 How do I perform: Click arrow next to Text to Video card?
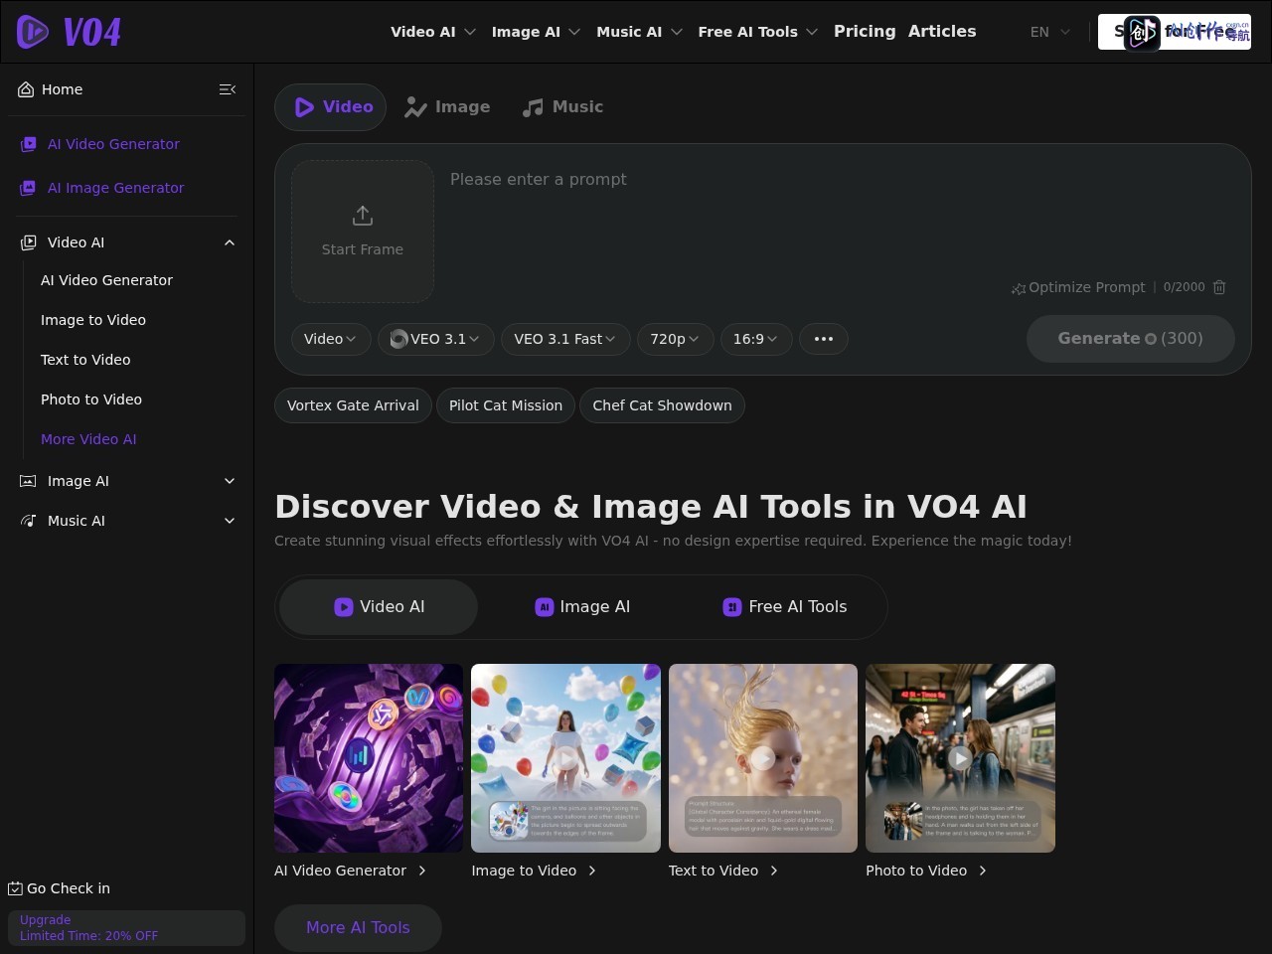(774, 871)
